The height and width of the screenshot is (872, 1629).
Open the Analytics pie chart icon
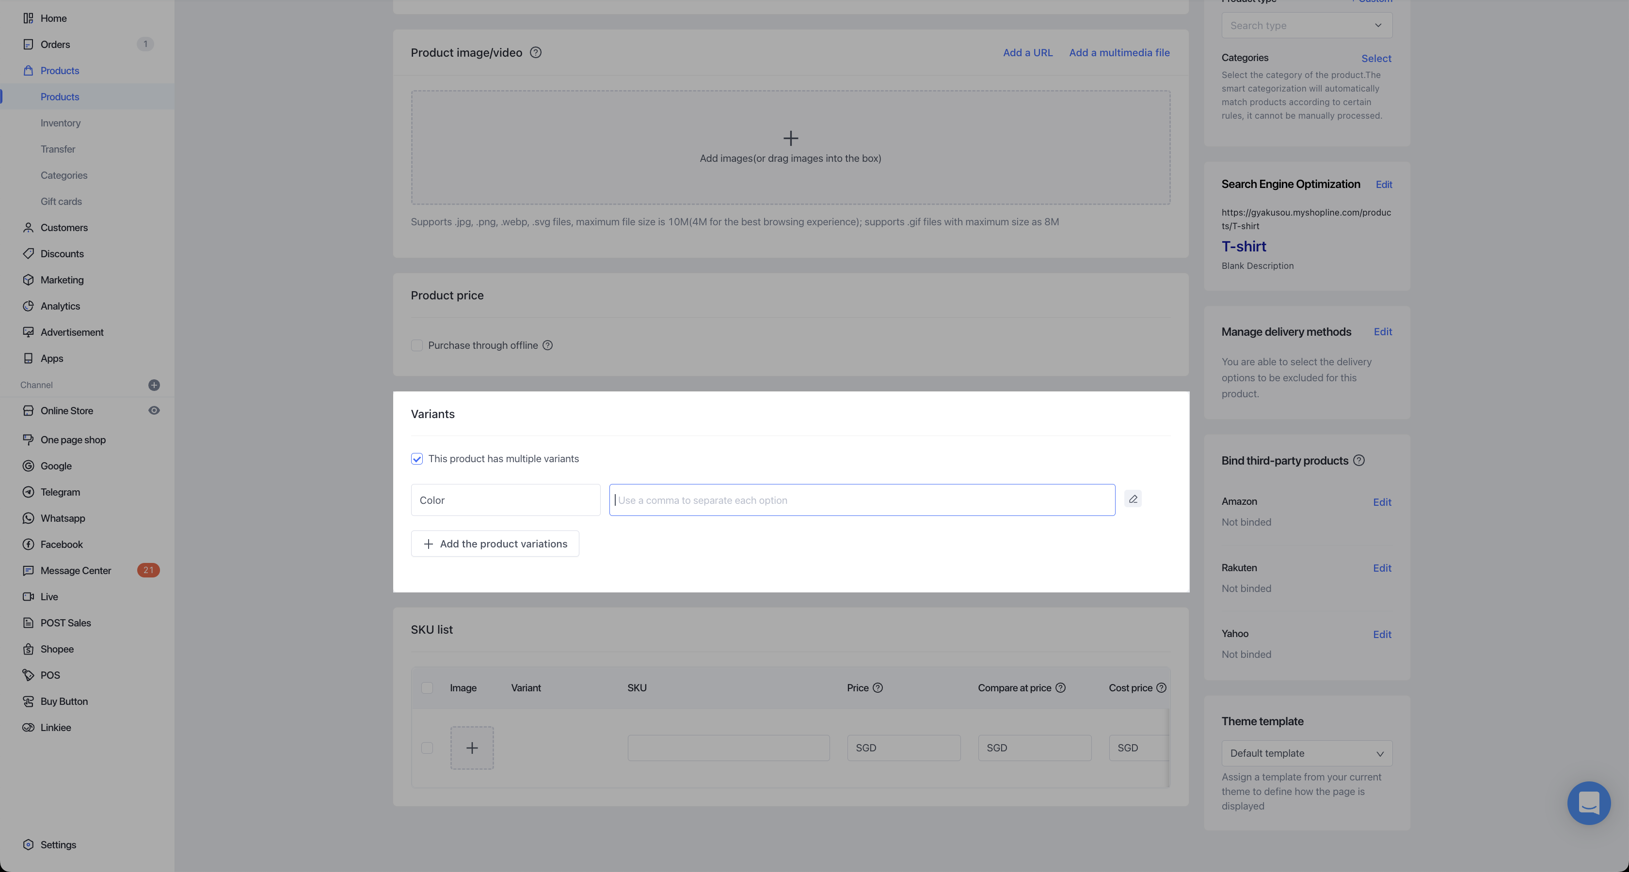click(x=28, y=306)
